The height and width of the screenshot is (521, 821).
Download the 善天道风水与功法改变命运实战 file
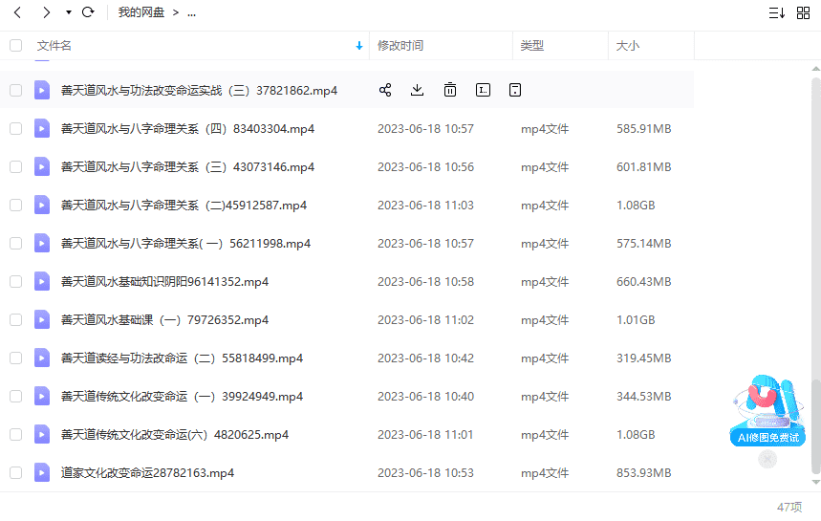[417, 90]
